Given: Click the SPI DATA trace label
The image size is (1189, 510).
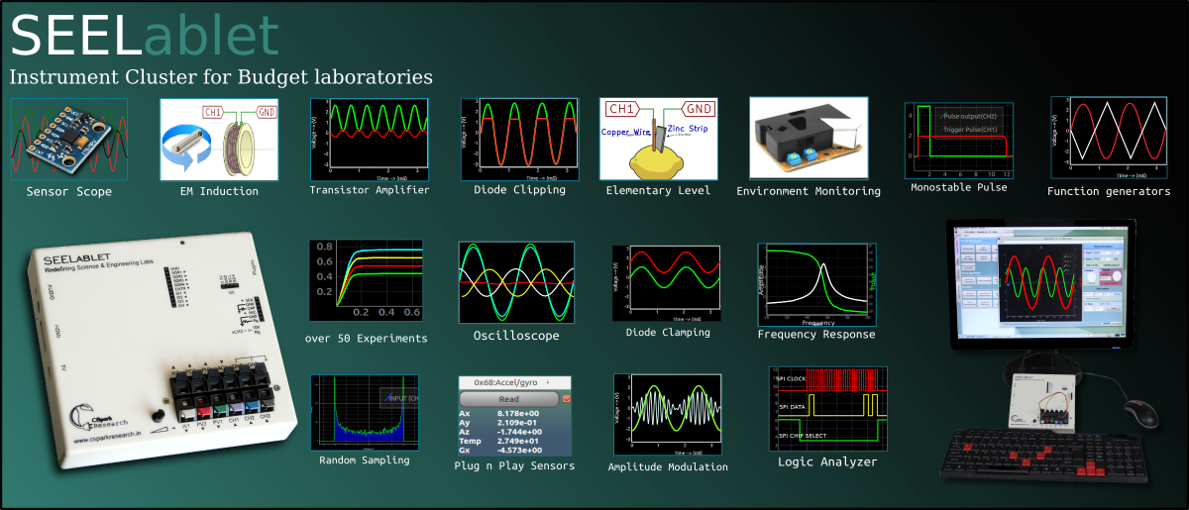Looking at the screenshot, I should [791, 406].
